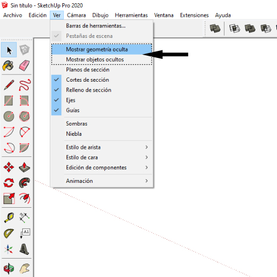277x277 pixels.
Task: Click the Intersect solids tool icon
Action: coord(234,29)
